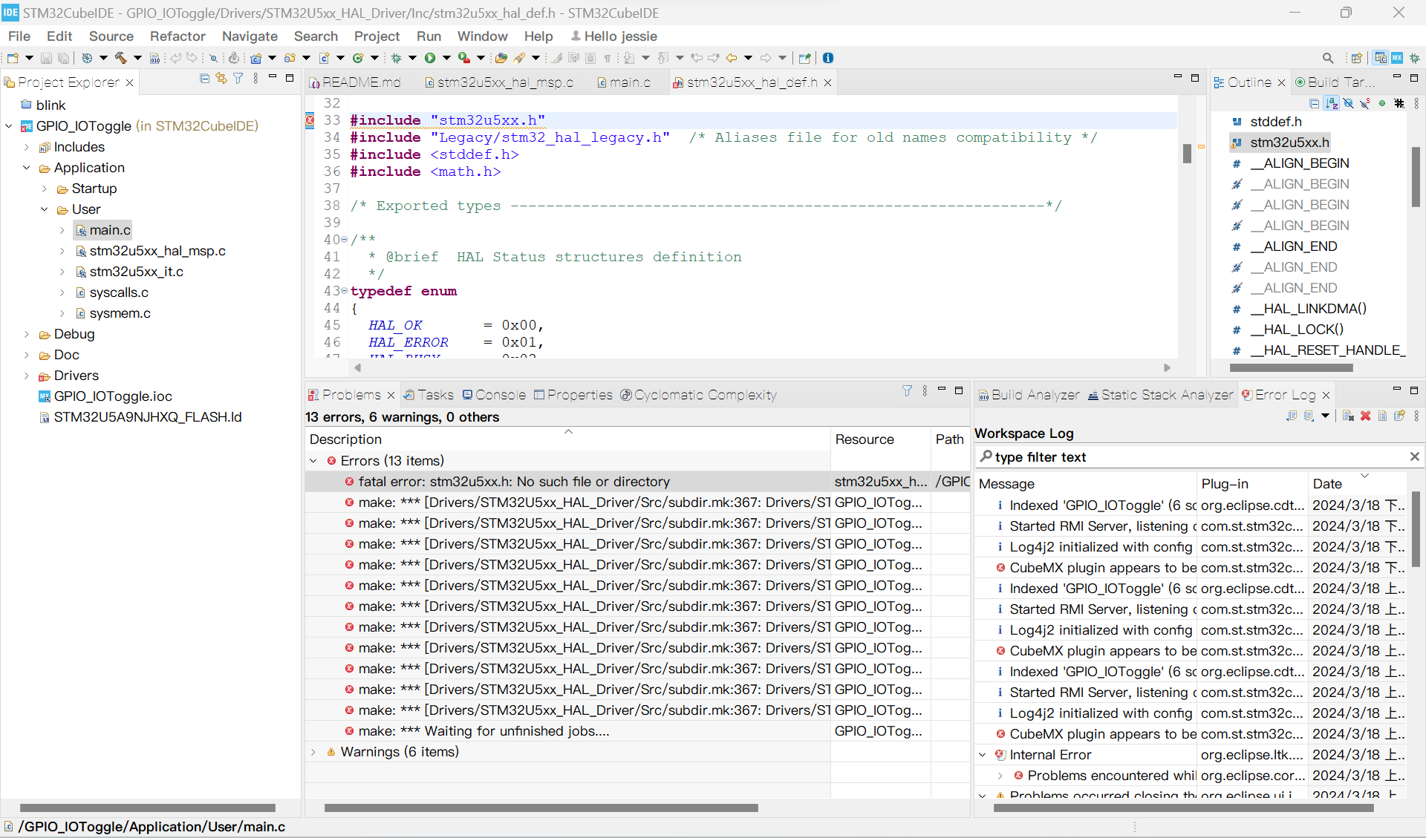Collapse all items in Project Explorer

[x=204, y=78]
